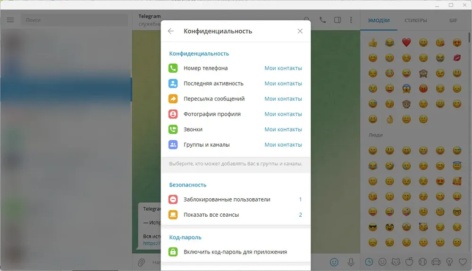Image resolution: width=472 pixels, height=271 pixels.
Task: Open Заблокированные пользователи list
Action: click(x=236, y=199)
